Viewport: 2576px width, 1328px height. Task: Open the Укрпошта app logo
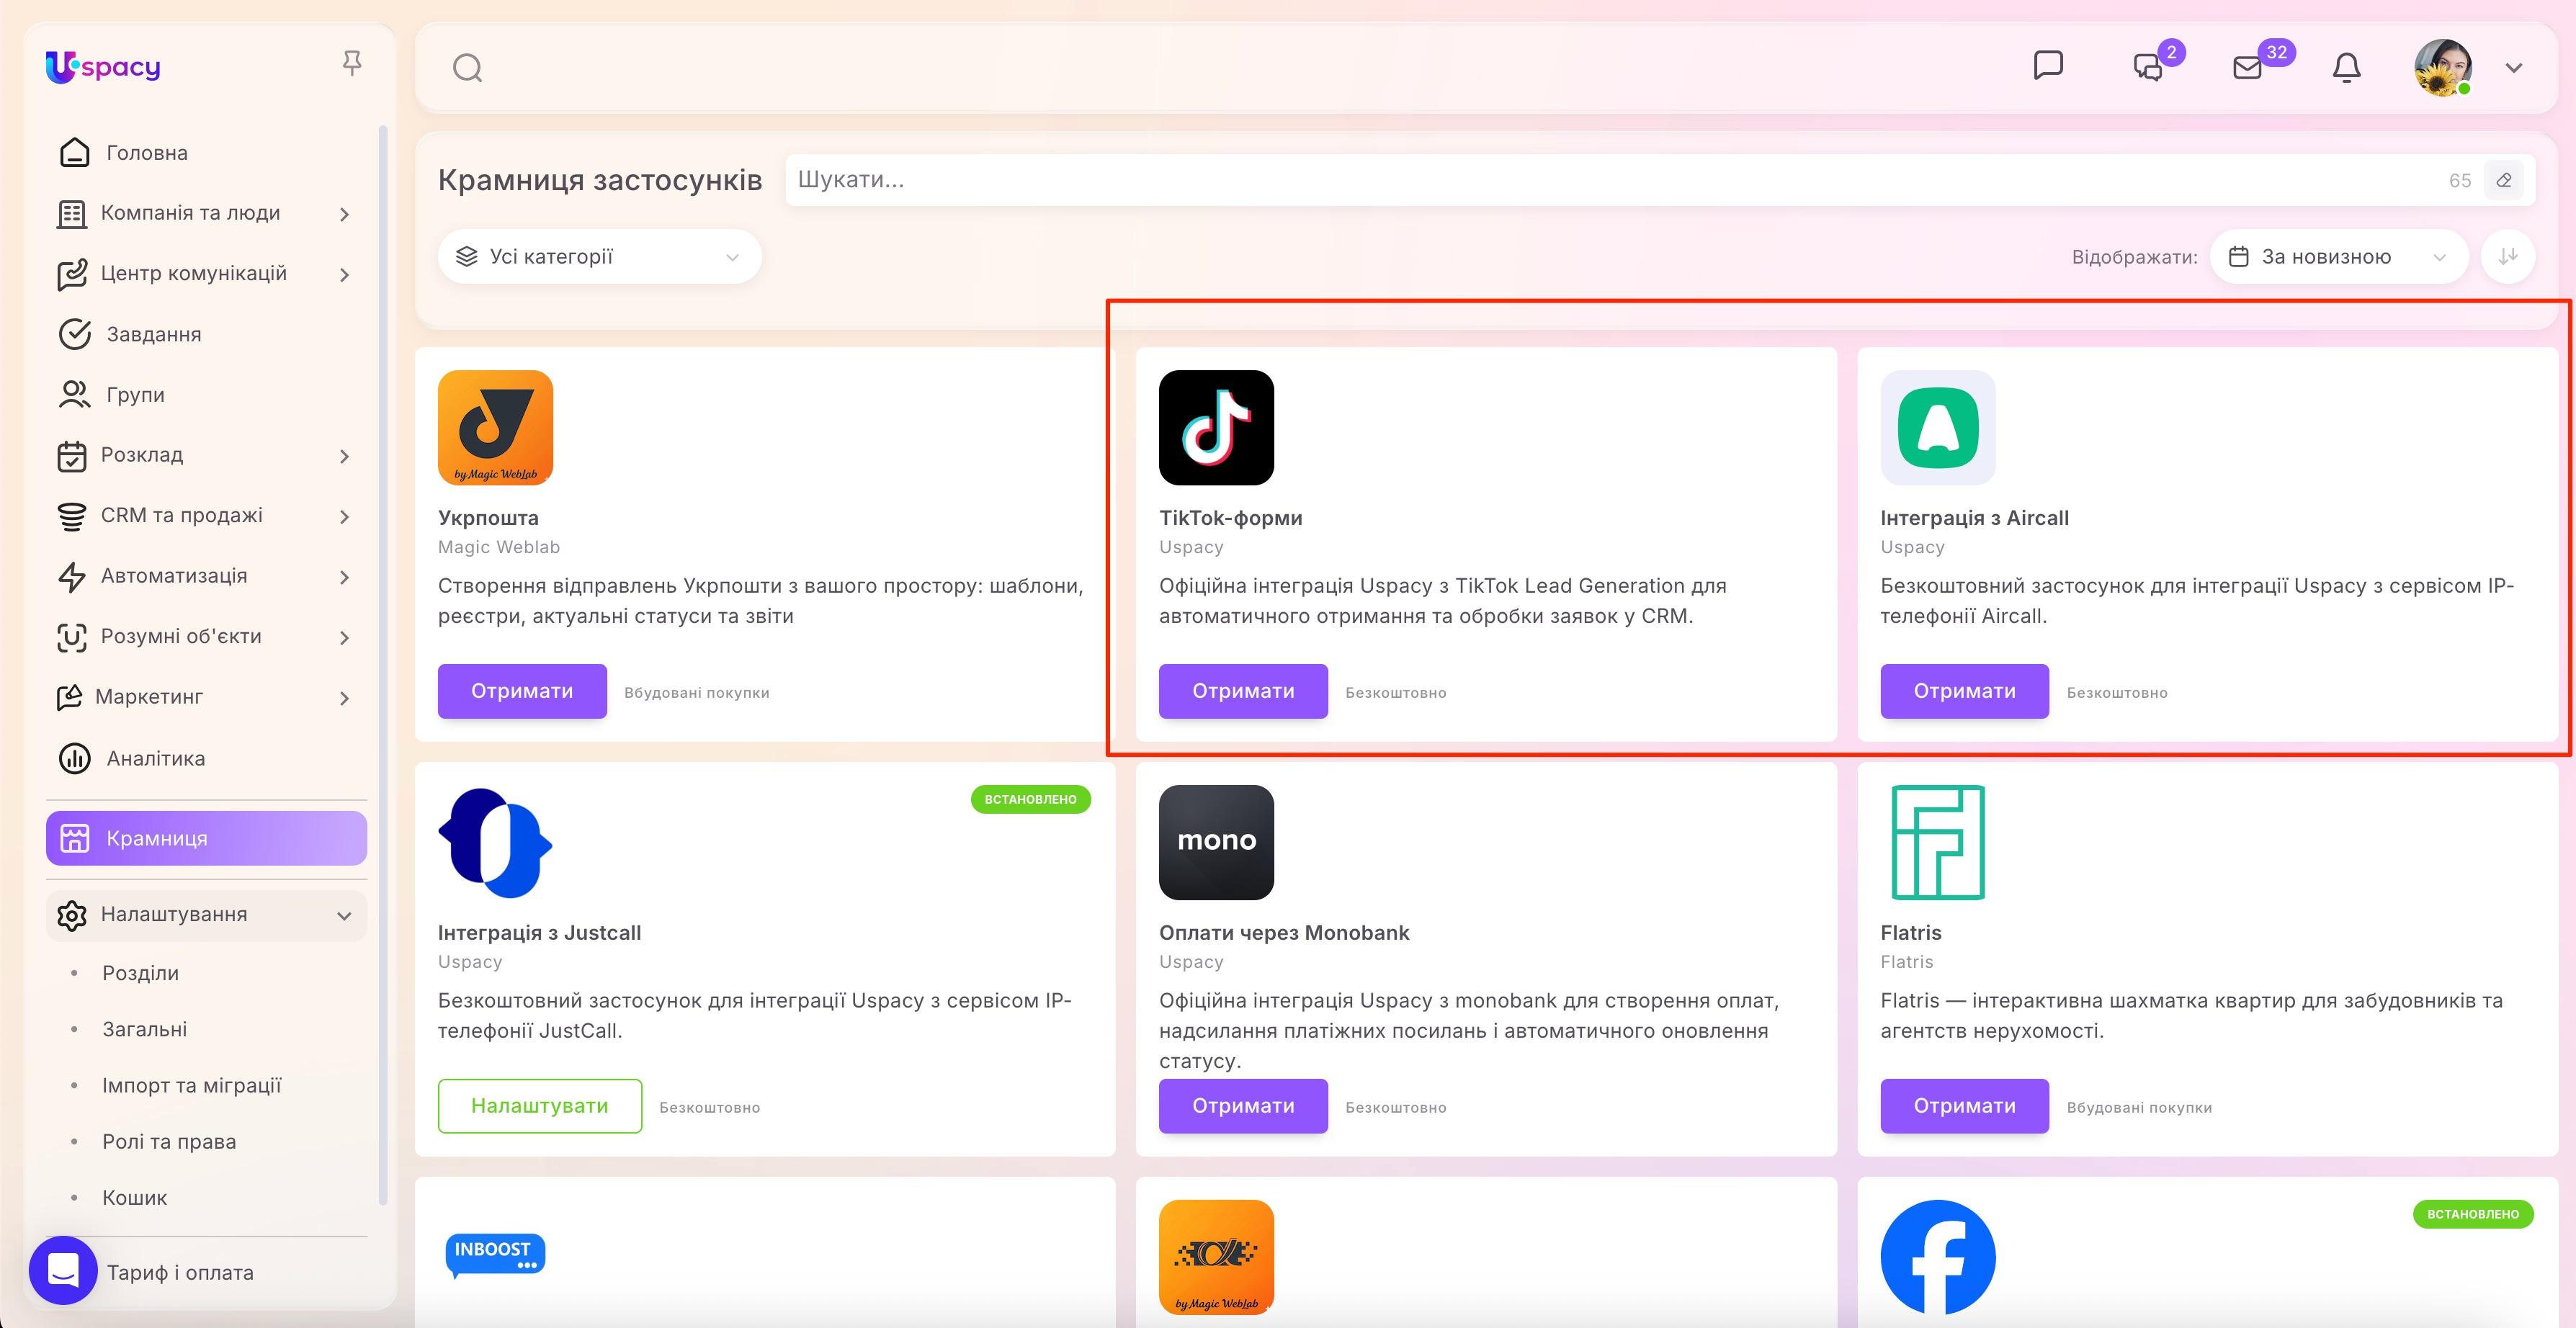tap(495, 427)
